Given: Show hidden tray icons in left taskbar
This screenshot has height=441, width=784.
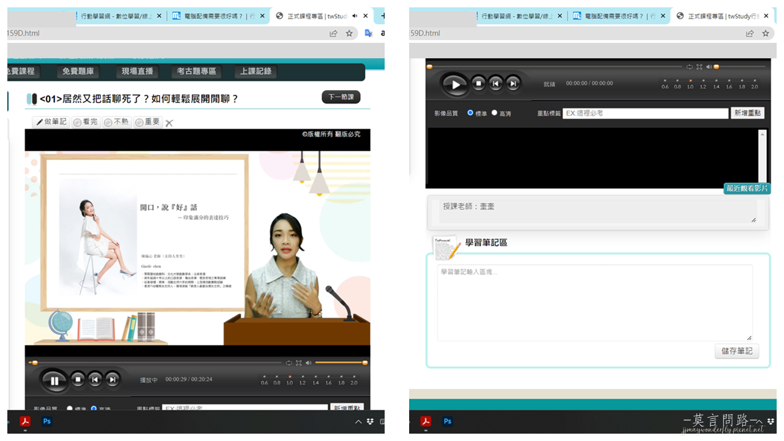Looking at the screenshot, I should [x=358, y=421].
